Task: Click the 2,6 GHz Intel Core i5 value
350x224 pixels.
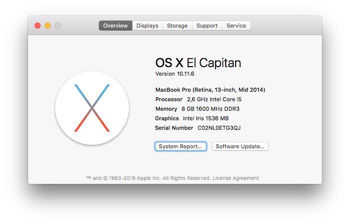Action: coord(214,99)
